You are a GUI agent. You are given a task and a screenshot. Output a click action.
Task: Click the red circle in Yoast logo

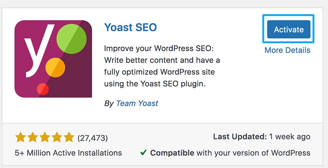pyautogui.click(x=43, y=88)
